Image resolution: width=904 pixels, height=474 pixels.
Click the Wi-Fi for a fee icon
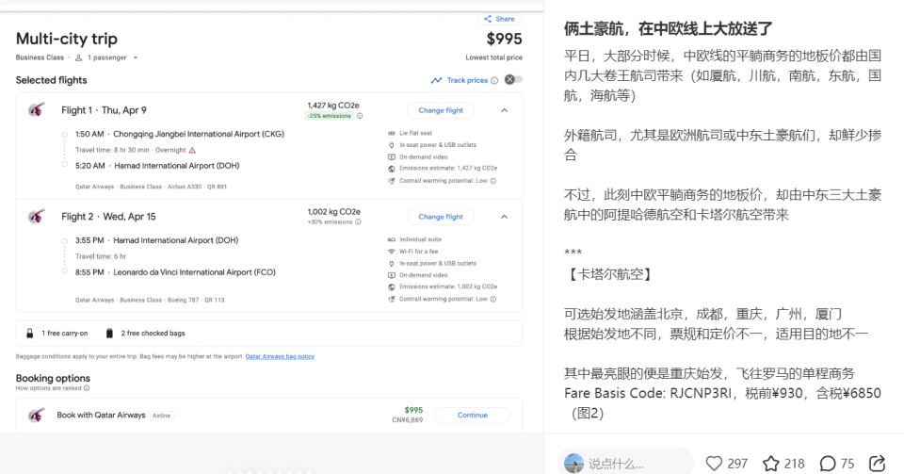click(392, 252)
